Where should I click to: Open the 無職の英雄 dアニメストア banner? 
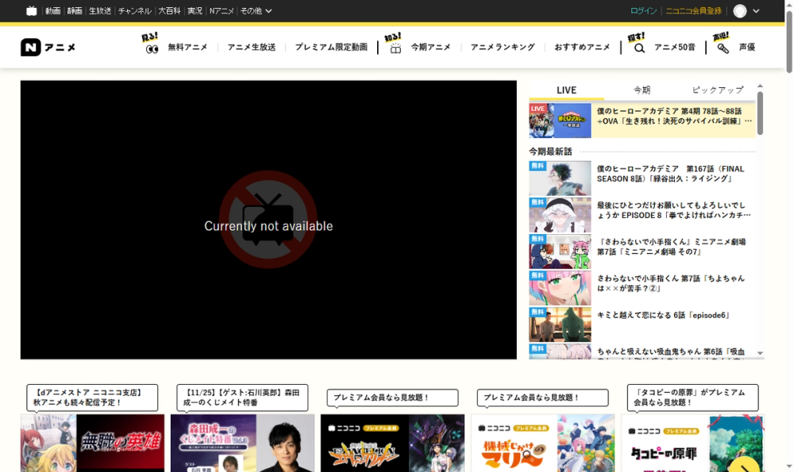pos(92,443)
